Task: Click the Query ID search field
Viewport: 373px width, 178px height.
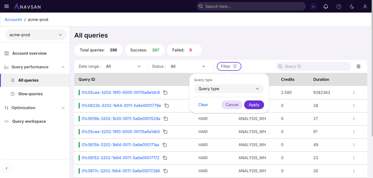Action: click(x=315, y=66)
